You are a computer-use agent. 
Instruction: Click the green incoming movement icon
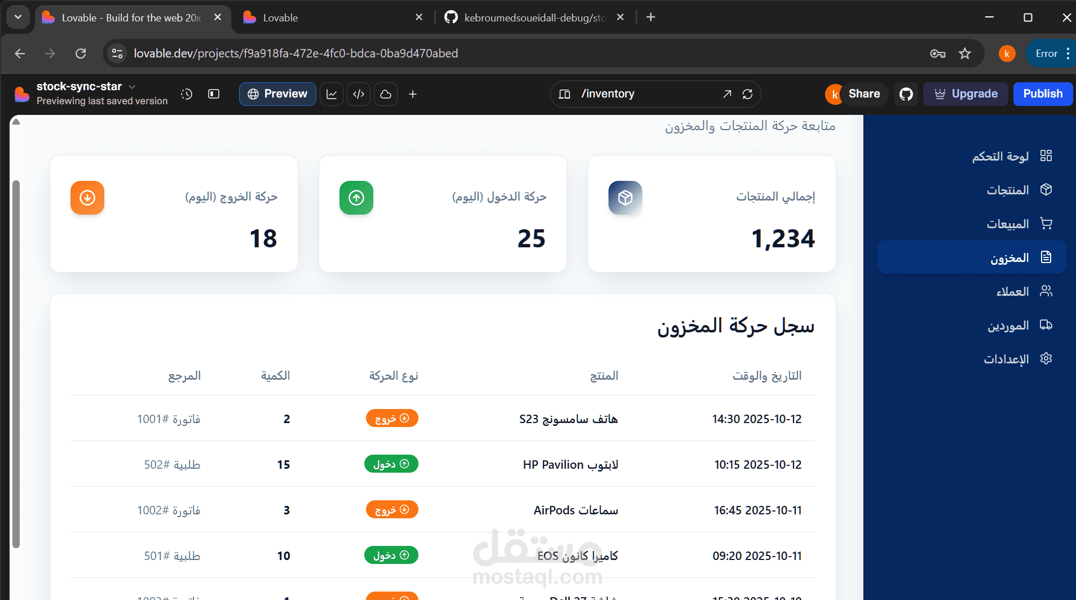pos(356,198)
